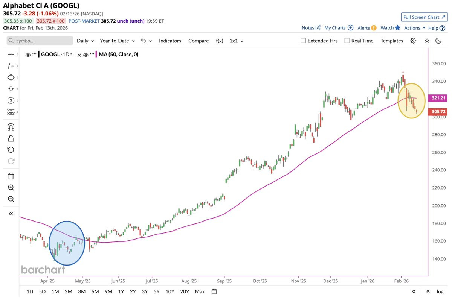This screenshot has width=452, height=302.
Task: Click the 305.72 last price label
Action: click(438, 112)
